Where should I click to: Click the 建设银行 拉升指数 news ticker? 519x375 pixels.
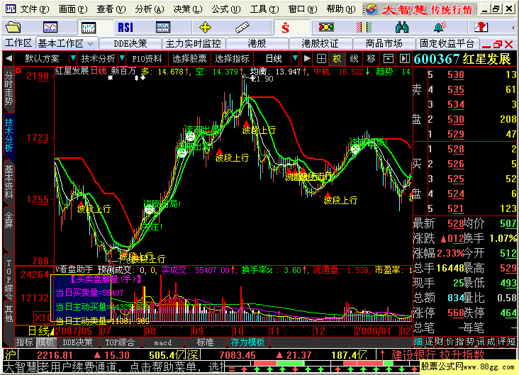tap(438, 354)
